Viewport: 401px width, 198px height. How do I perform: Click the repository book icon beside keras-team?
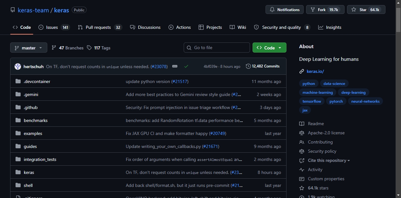(x=13, y=10)
